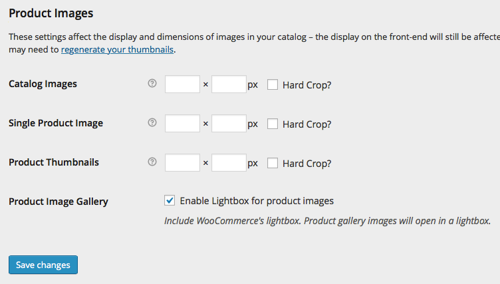Show the Single Product Image help tooltip icon

[152, 122]
